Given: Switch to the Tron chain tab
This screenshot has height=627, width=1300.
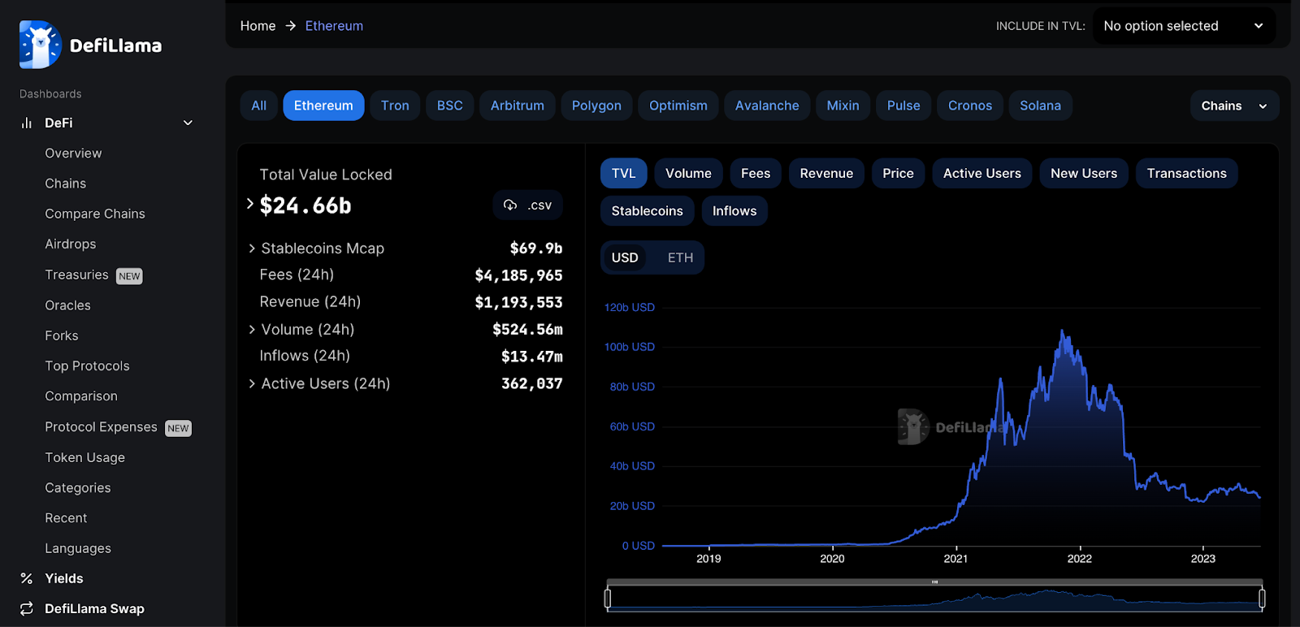Looking at the screenshot, I should (395, 106).
